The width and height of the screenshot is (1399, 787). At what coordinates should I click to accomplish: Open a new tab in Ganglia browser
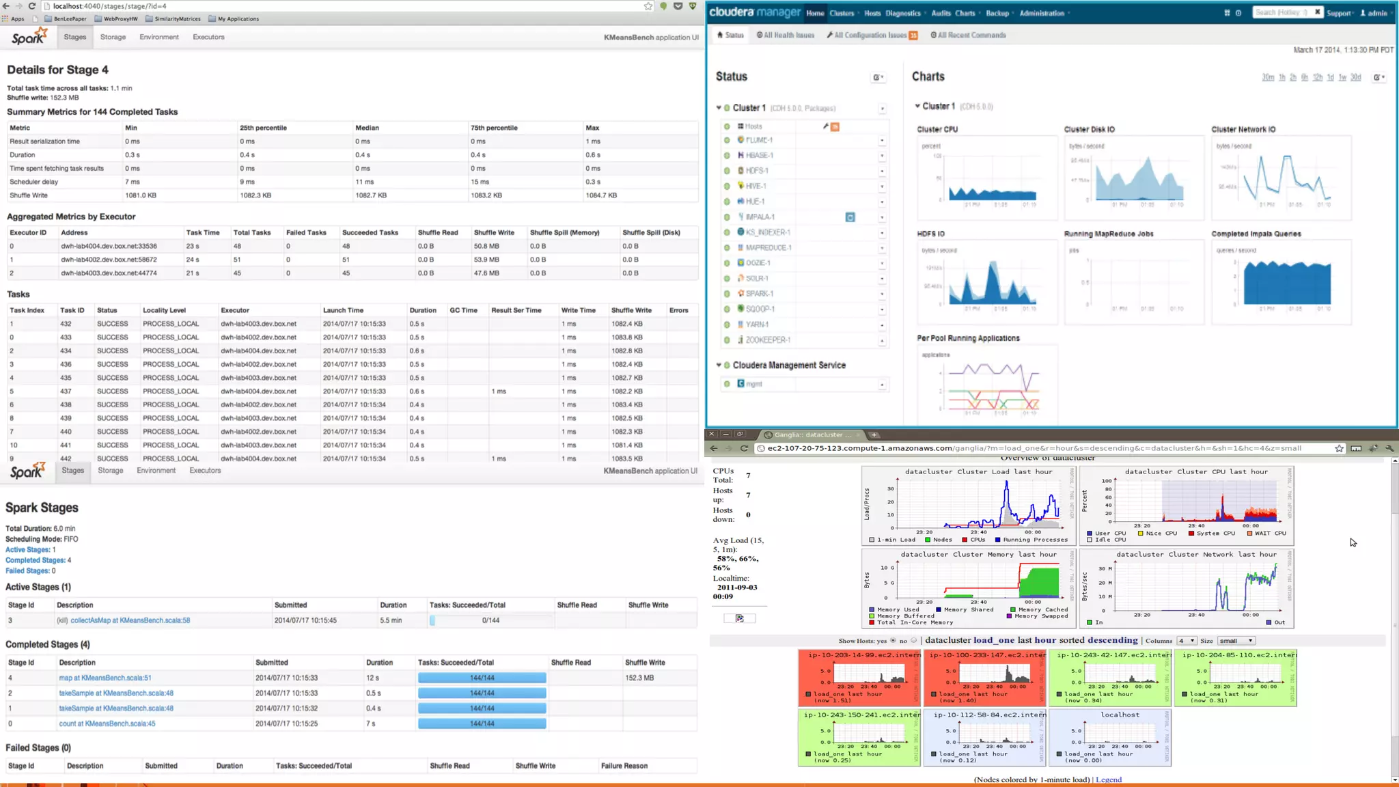pyautogui.click(x=874, y=434)
